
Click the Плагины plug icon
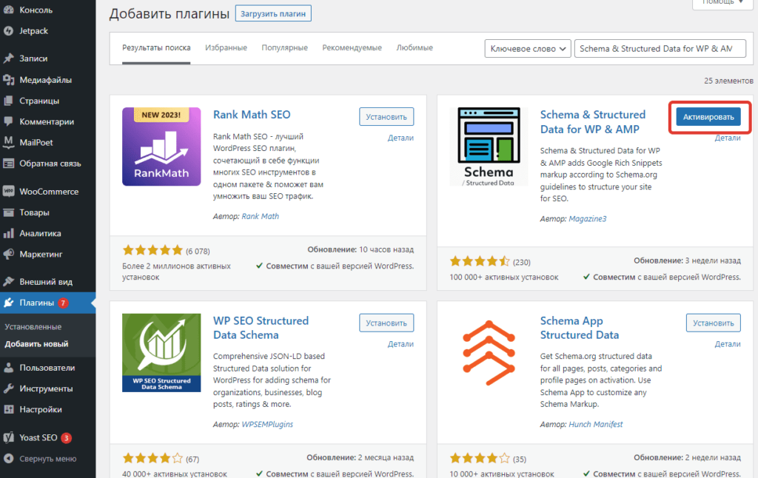(x=8, y=303)
